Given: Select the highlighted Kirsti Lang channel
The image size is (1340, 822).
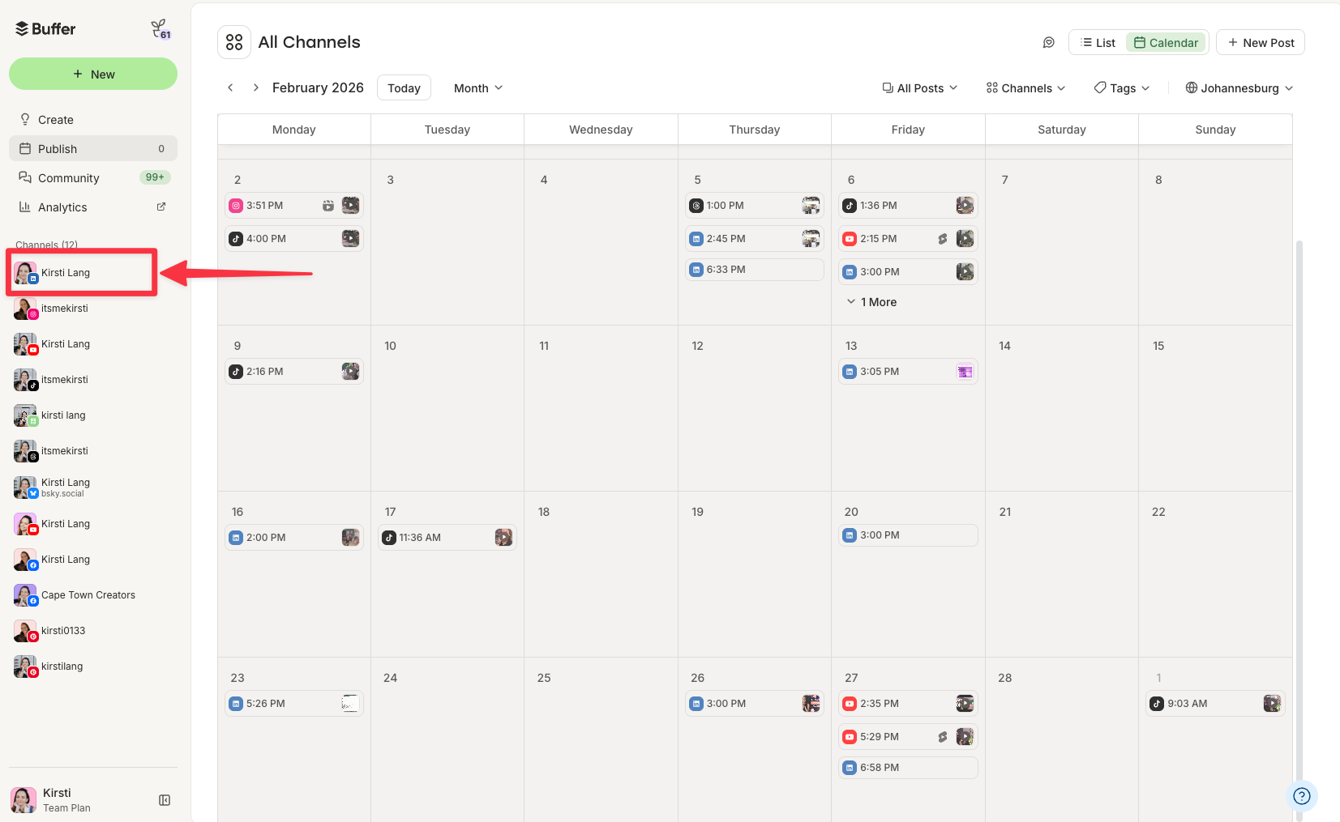Looking at the screenshot, I should coord(81,273).
